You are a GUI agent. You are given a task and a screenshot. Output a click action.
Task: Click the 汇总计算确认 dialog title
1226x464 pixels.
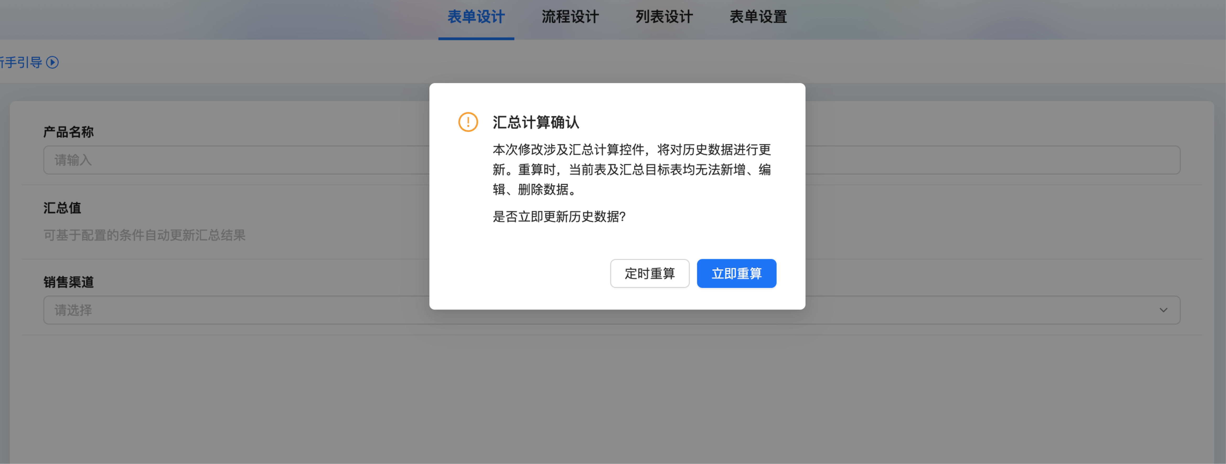536,123
